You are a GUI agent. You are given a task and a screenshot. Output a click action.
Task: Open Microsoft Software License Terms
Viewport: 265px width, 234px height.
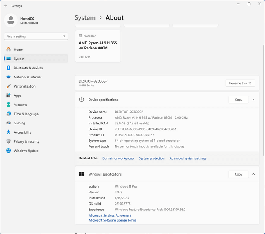click(x=112, y=220)
